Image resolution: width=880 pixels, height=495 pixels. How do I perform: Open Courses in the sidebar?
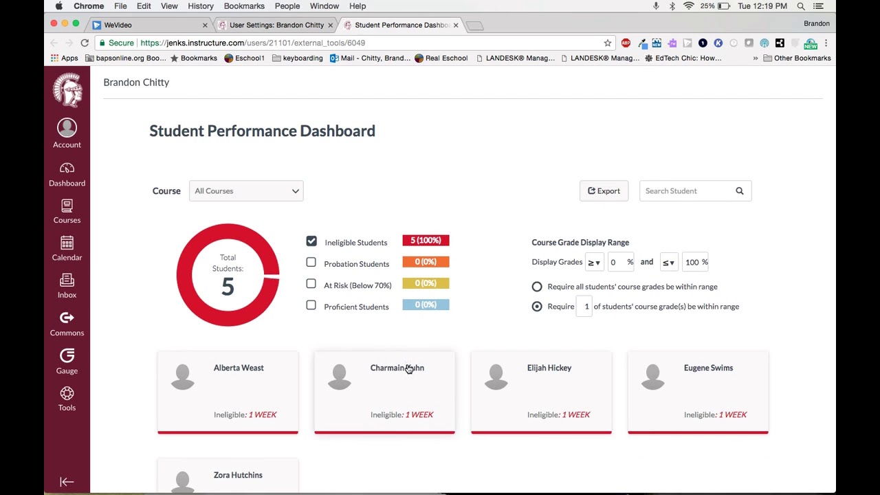point(67,212)
